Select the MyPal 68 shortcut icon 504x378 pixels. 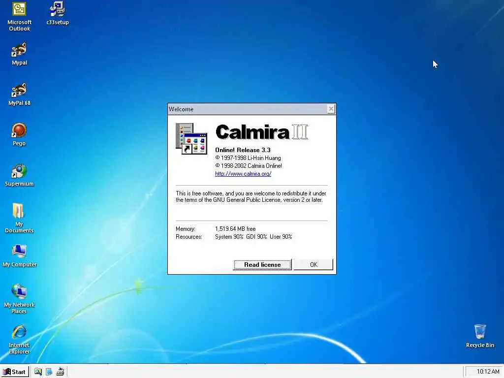[19, 94]
